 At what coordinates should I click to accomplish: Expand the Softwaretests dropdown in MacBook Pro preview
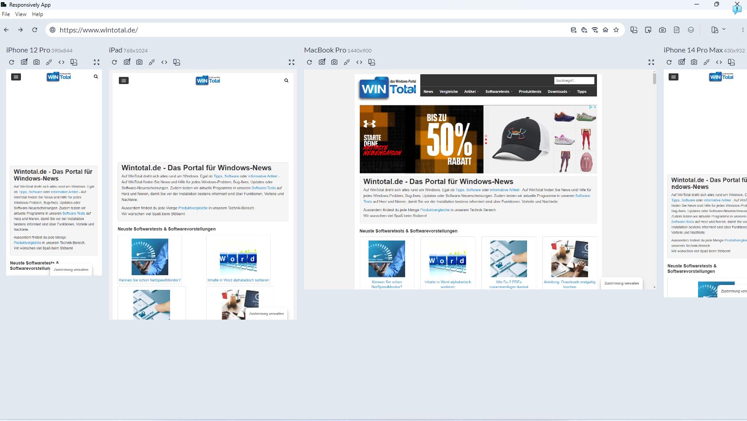tap(499, 92)
